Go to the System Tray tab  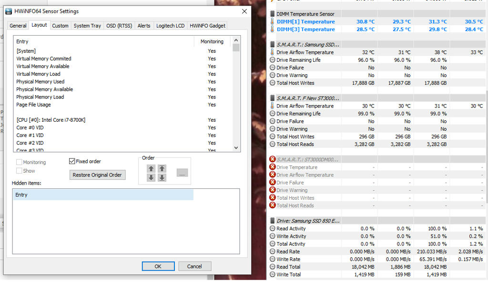click(87, 26)
